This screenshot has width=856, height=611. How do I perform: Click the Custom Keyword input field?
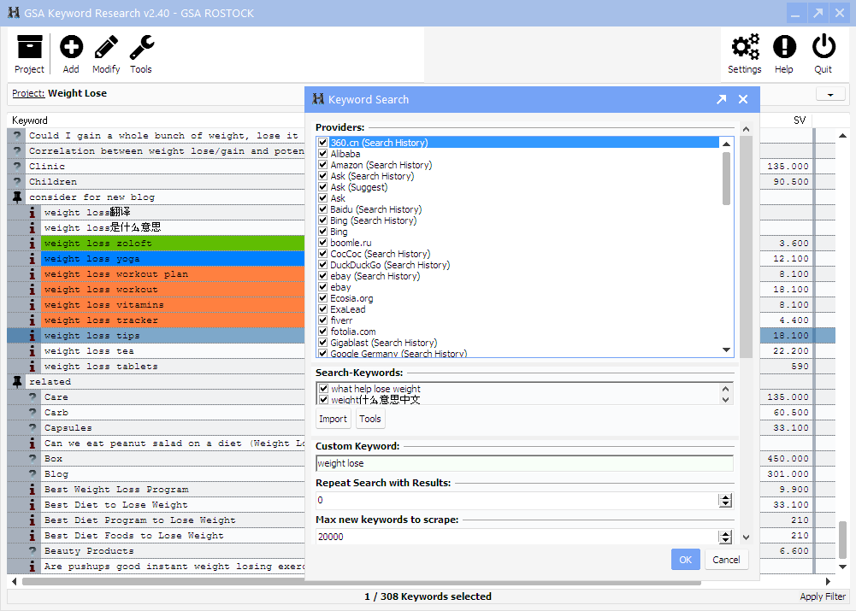[524, 463]
